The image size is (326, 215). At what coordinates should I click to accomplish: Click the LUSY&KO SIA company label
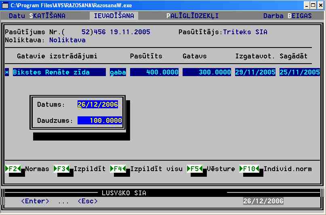(x=124, y=193)
